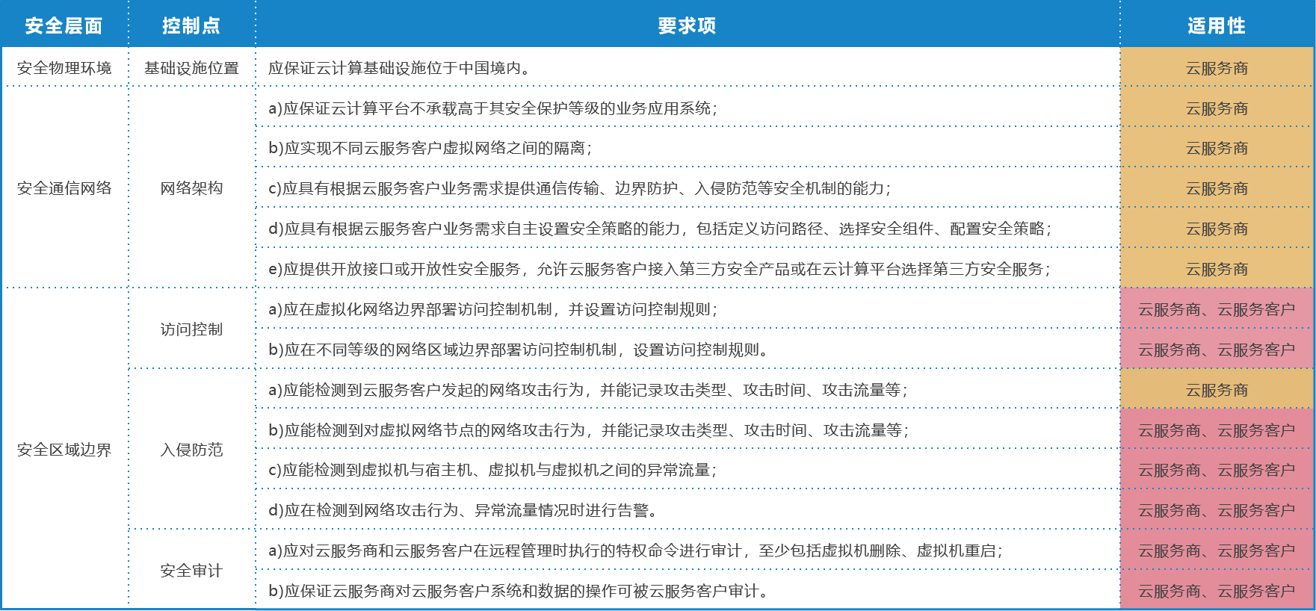Click the 适用性 column header

[1217, 25]
